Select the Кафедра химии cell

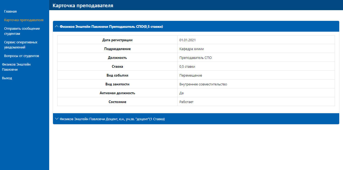click(x=192, y=49)
